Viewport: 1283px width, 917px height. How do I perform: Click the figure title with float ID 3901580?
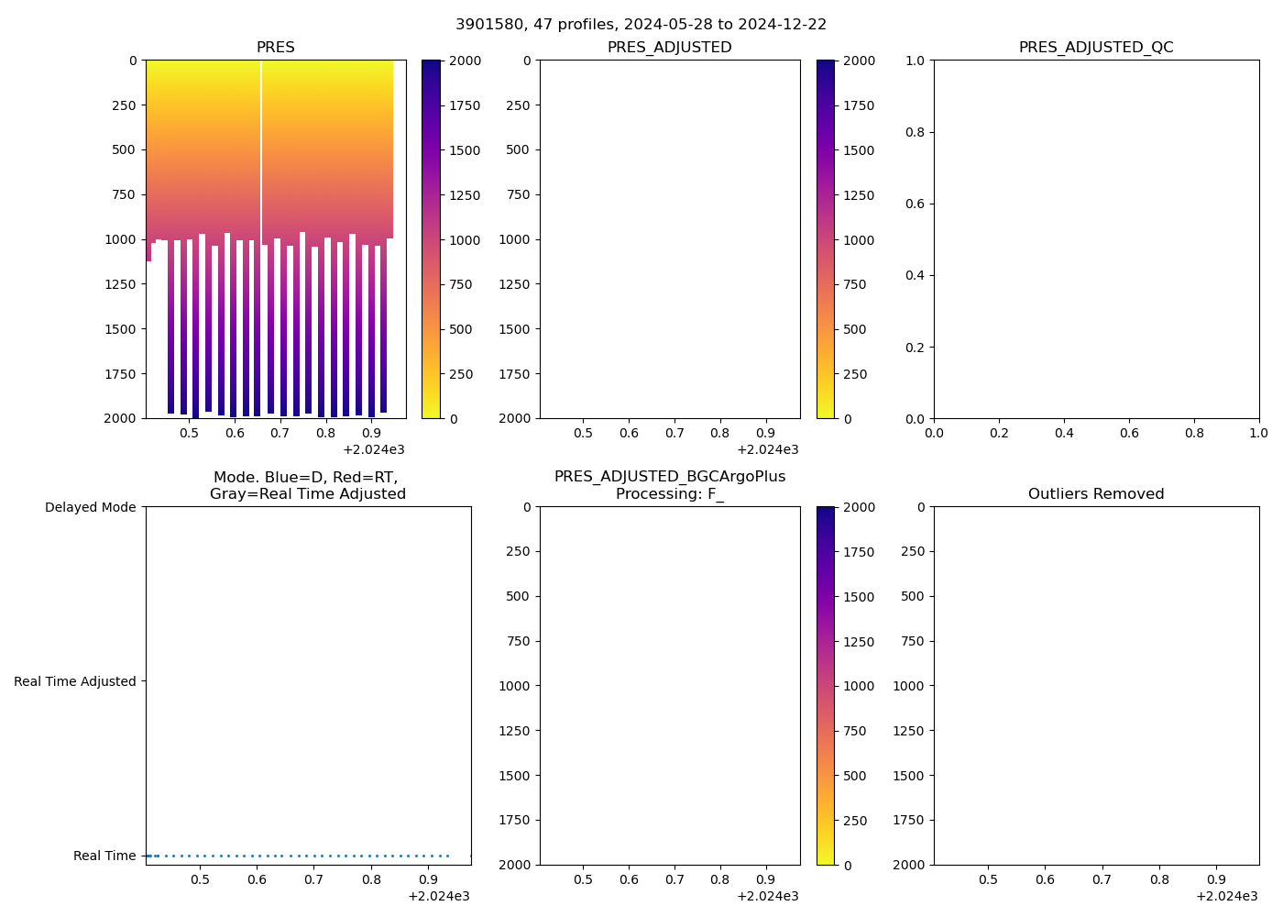[641, 25]
